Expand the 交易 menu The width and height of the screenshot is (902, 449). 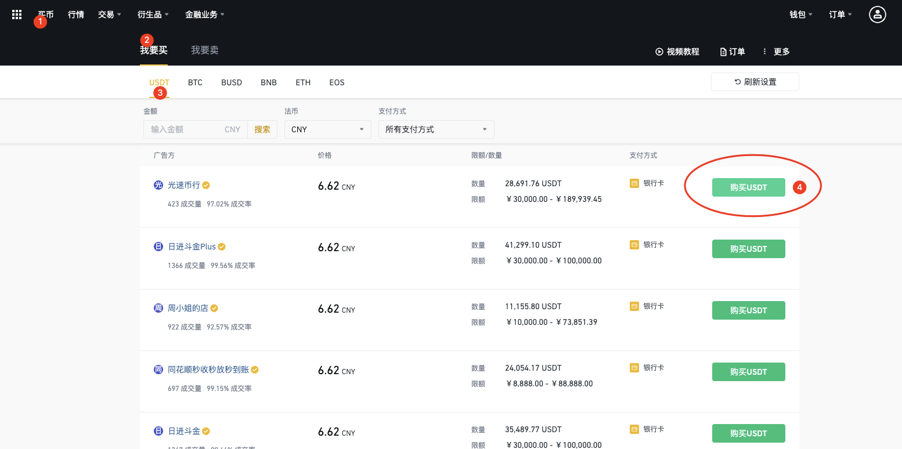tap(110, 15)
